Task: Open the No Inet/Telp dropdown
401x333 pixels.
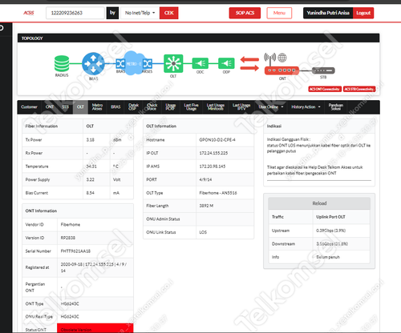Action: [x=140, y=13]
